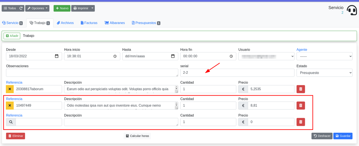Image resolution: width=359 pixels, height=146 pixels.
Task: Open the Hasta calendar picker icon
Action: [173, 56]
